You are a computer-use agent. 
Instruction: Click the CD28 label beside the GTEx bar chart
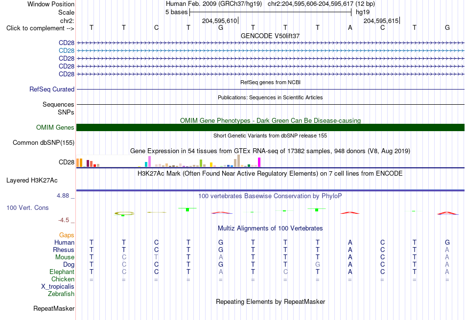(67, 162)
